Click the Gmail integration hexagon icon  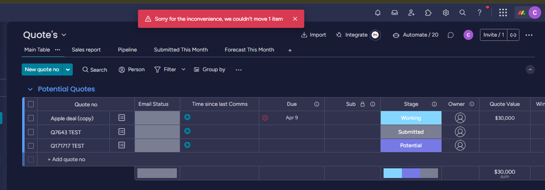[x=375, y=35]
